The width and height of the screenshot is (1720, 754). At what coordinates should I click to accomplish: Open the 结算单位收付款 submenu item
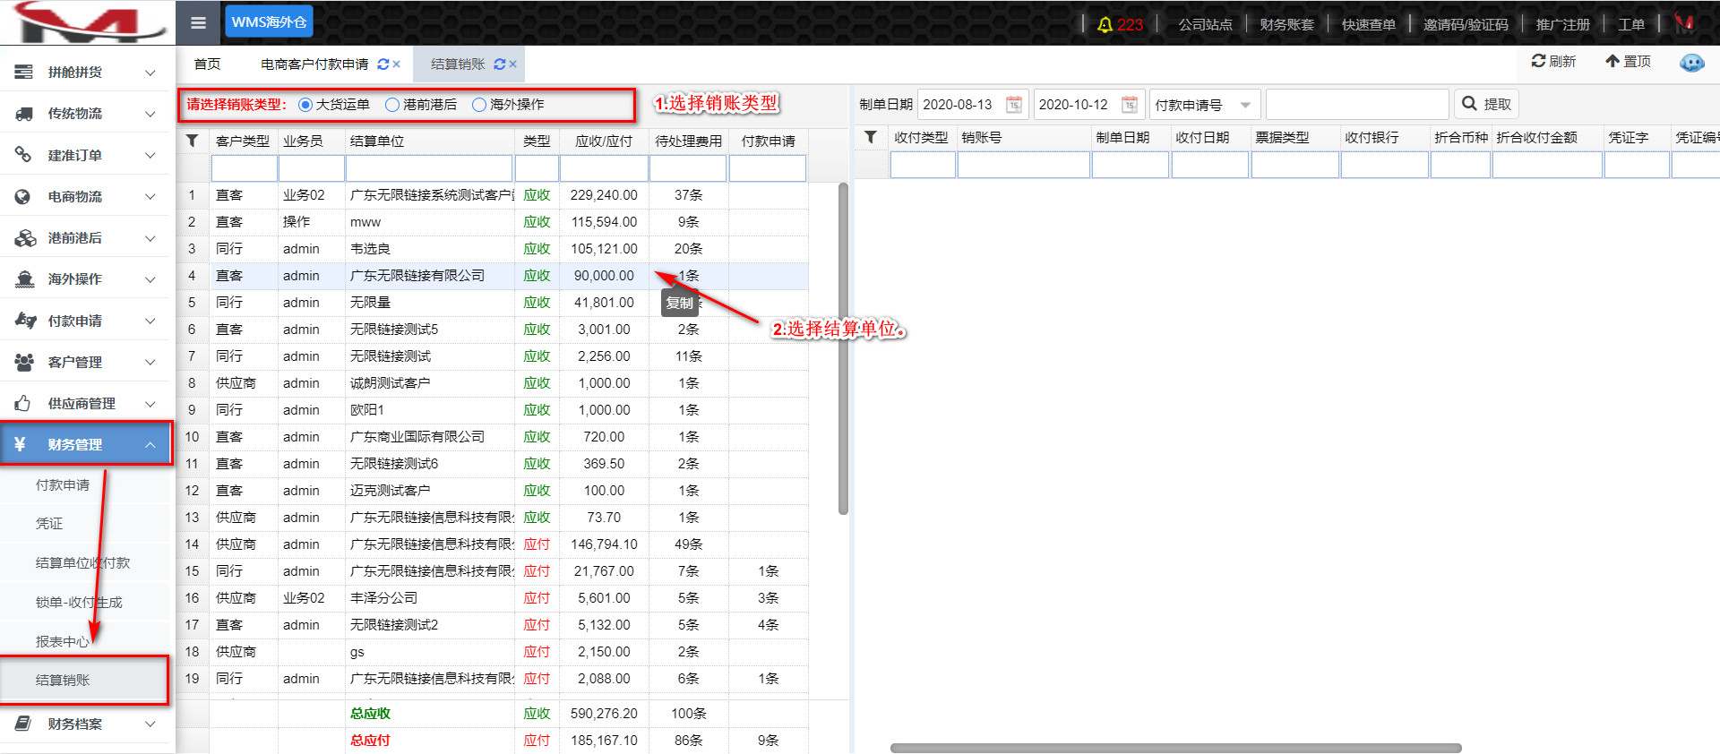coord(82,562)
